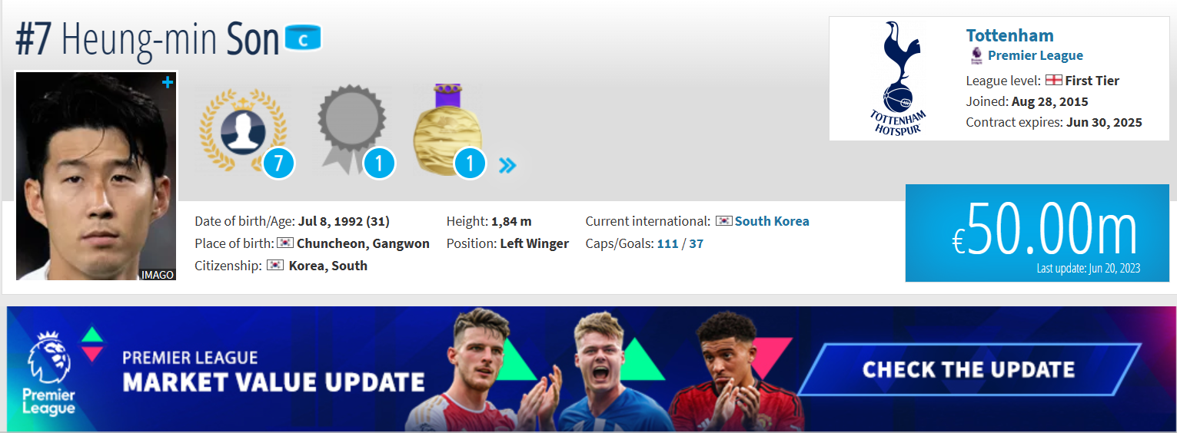The height and width of the screenshot is (433, 1177).
Task: Click the Premier League small logo icon
Action: [976, 55]
